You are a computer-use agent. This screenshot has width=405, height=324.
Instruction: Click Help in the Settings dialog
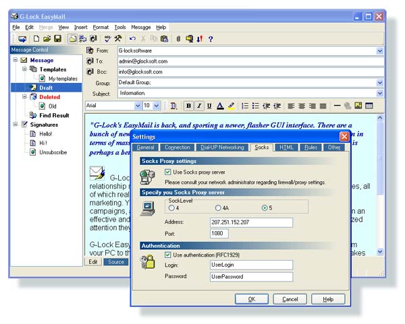(x=328, y=299)
